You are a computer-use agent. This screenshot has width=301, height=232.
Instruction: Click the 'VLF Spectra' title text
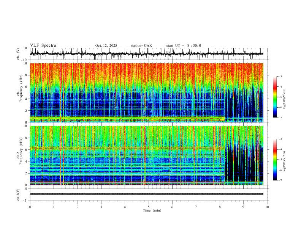(x=43, y=45)
